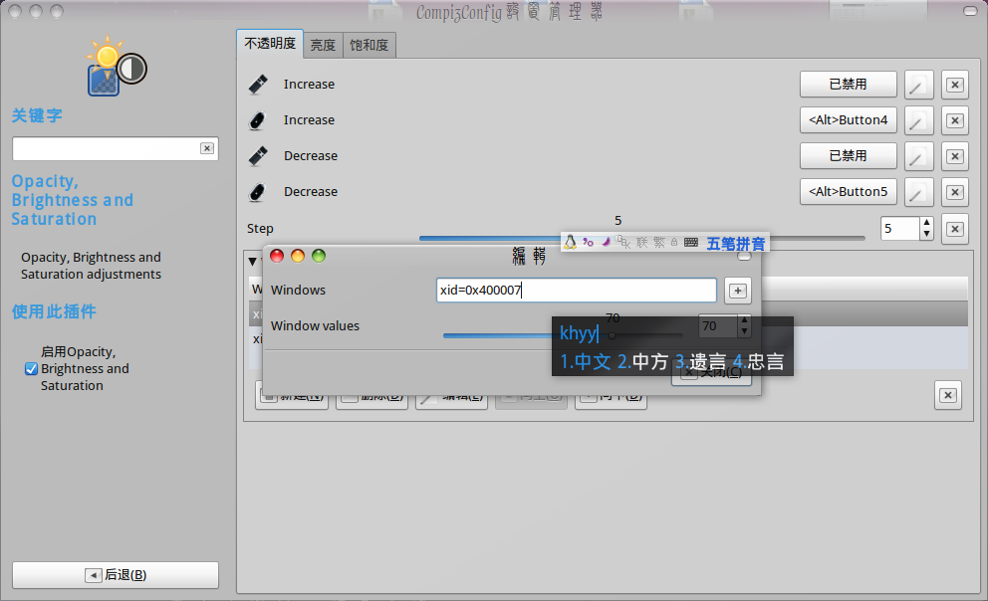The width and height of the screenshot is (988, 601).
Task: Click the orange minimize button of the edit dialog
Action: [298, 256]
